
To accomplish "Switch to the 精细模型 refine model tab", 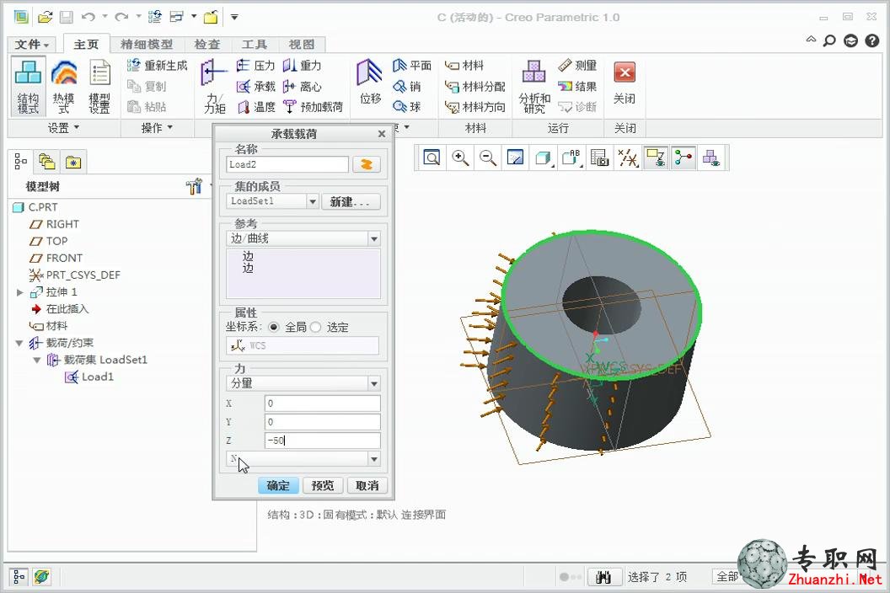I will pyautogui.click(x=147, y=45).
